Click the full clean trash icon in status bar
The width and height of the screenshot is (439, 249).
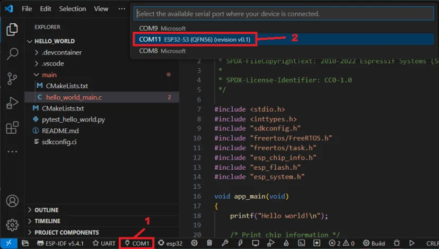[x=209, y=243]
